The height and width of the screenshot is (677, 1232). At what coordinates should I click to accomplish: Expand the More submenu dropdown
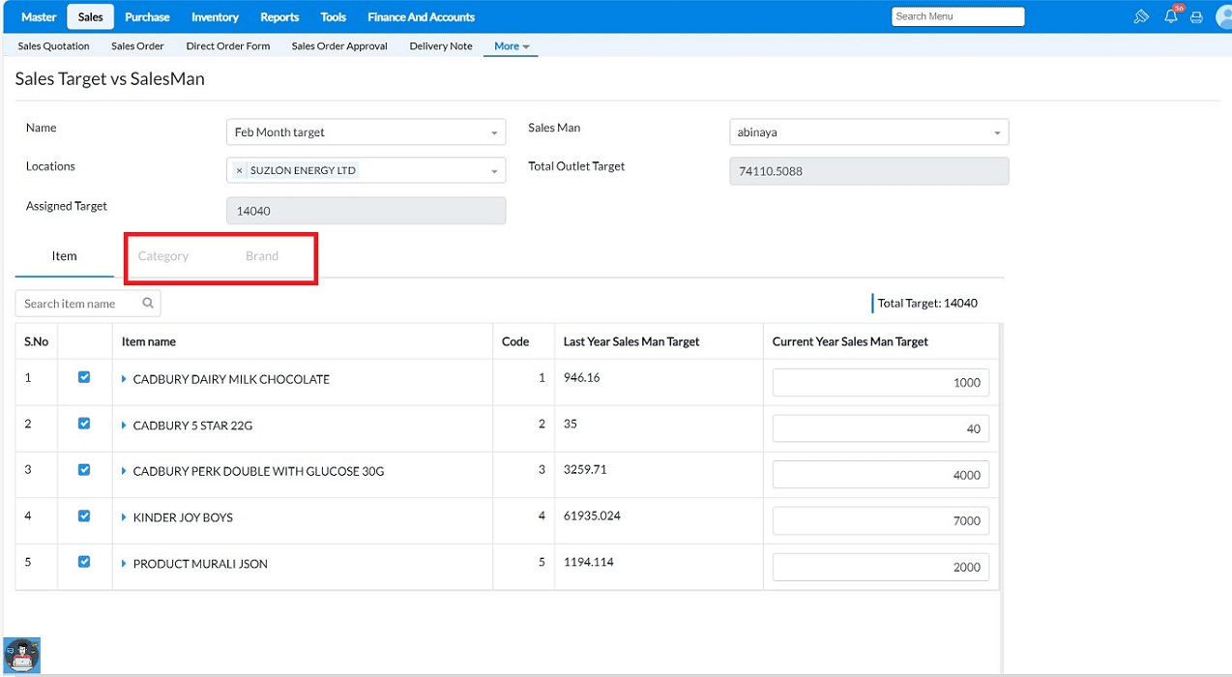[x=512, y=45]
